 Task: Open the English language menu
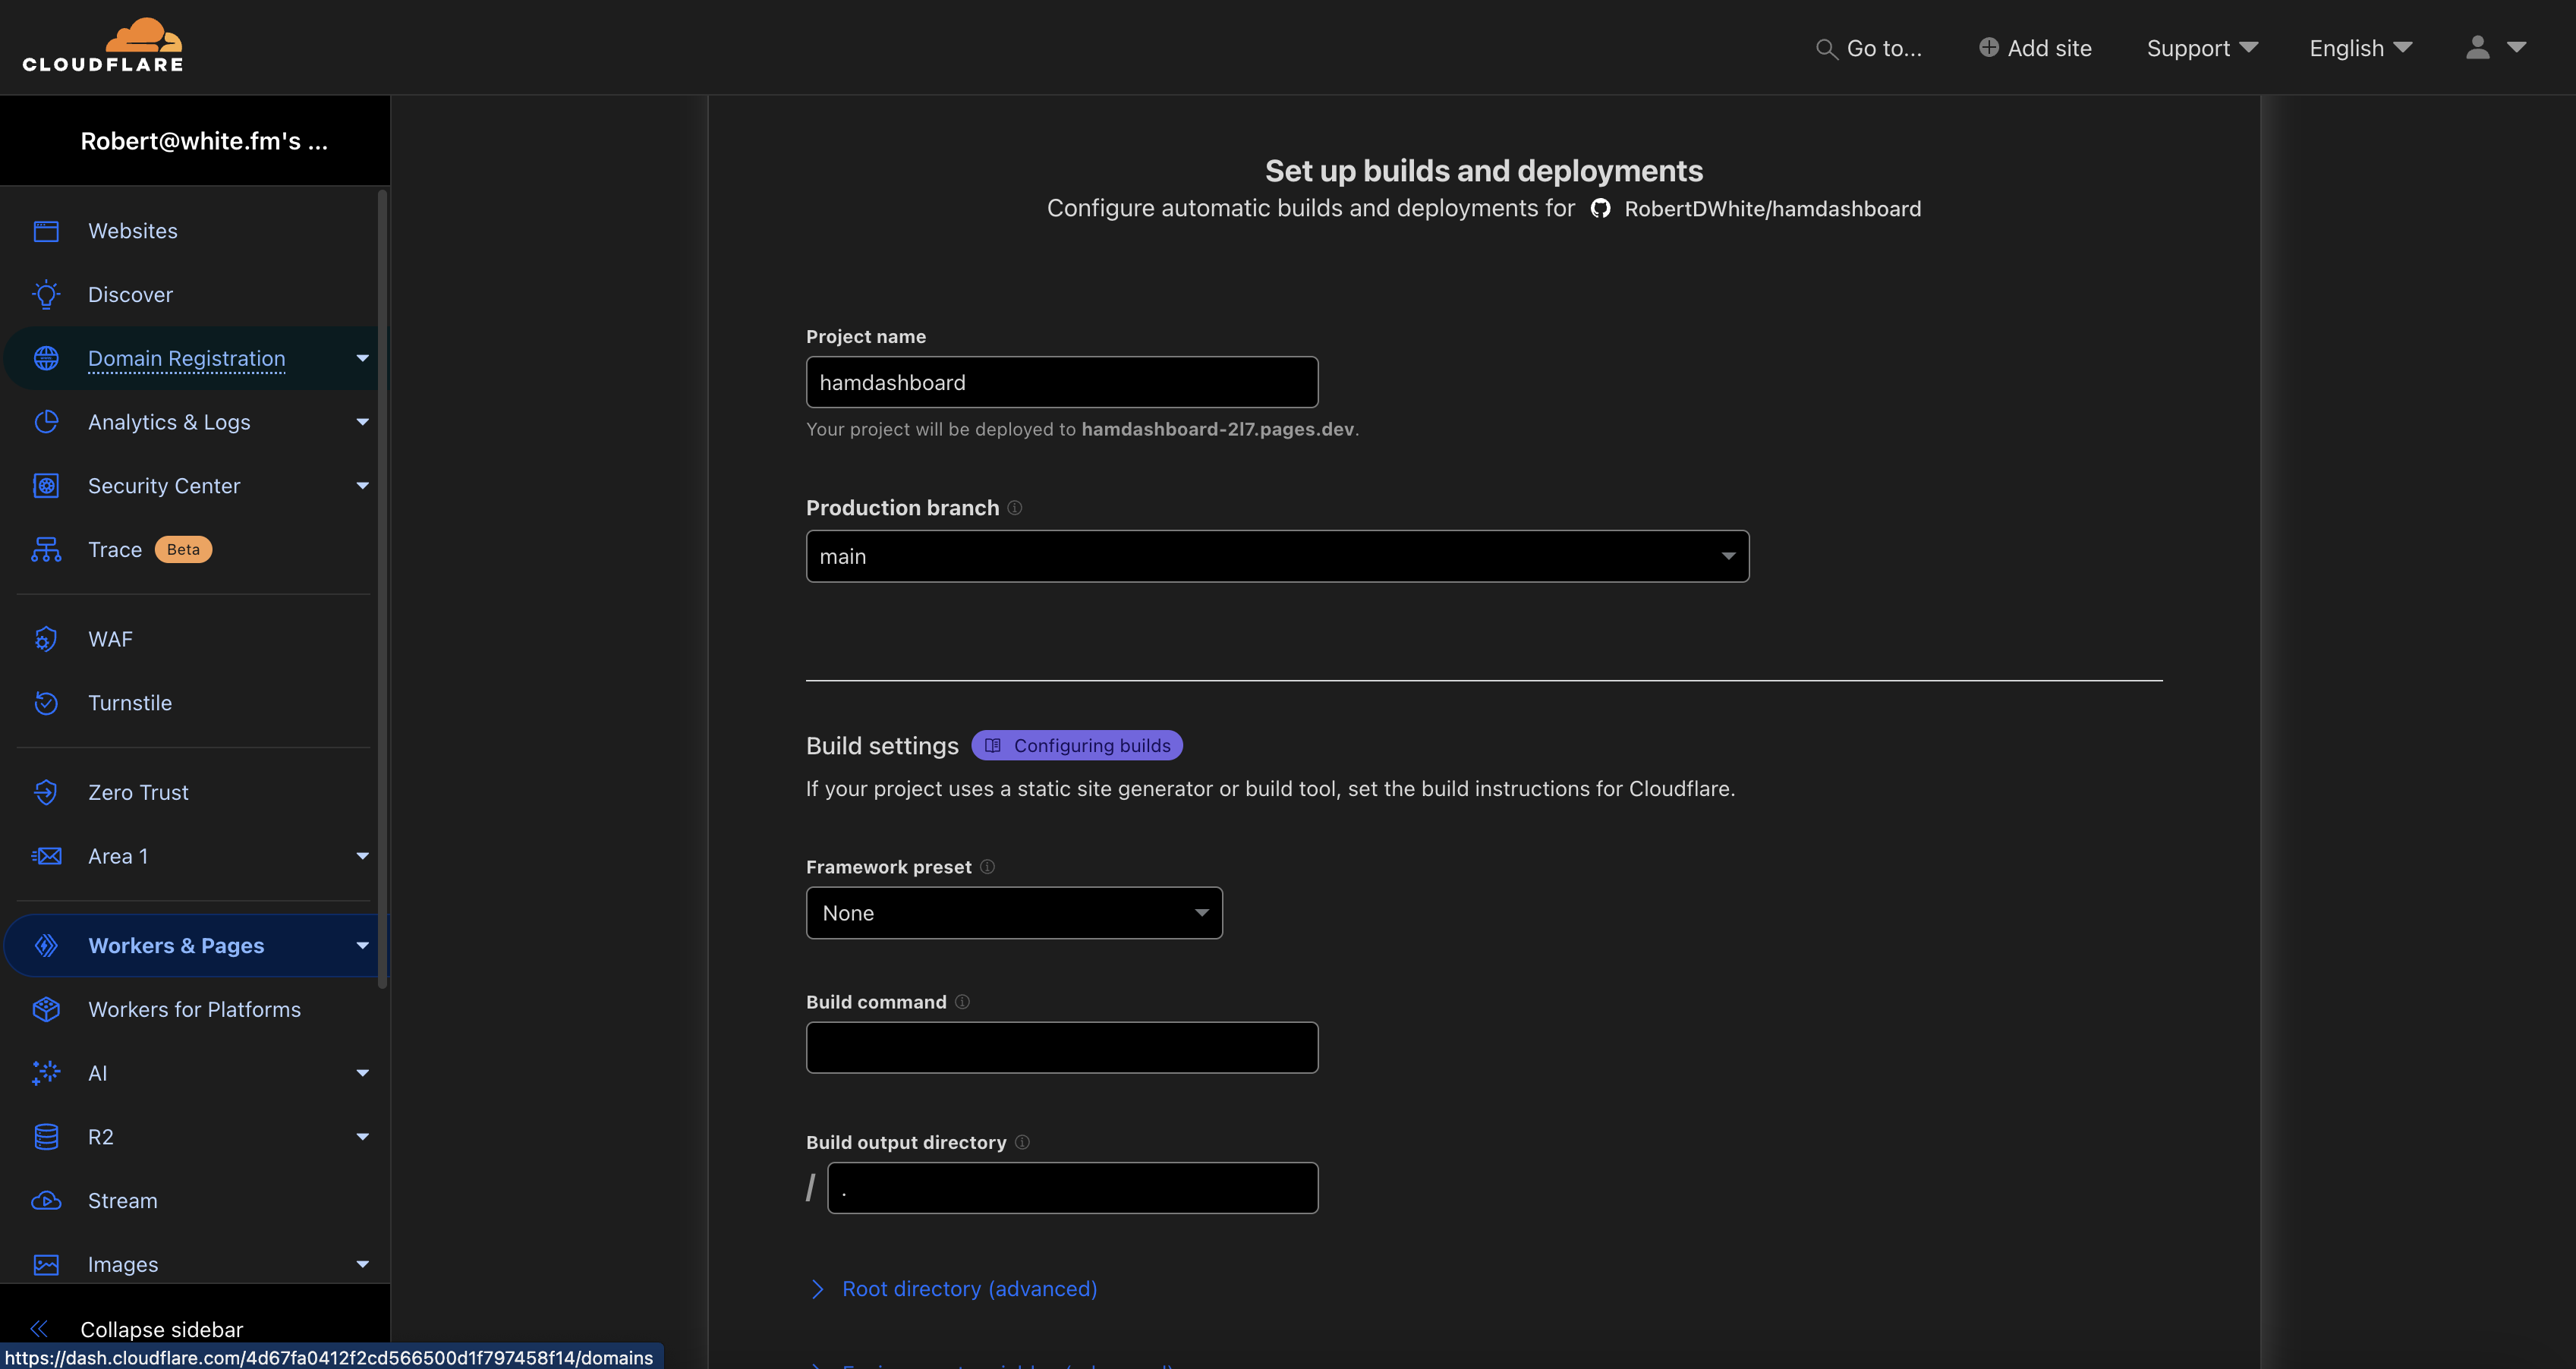click(2360, 48)
